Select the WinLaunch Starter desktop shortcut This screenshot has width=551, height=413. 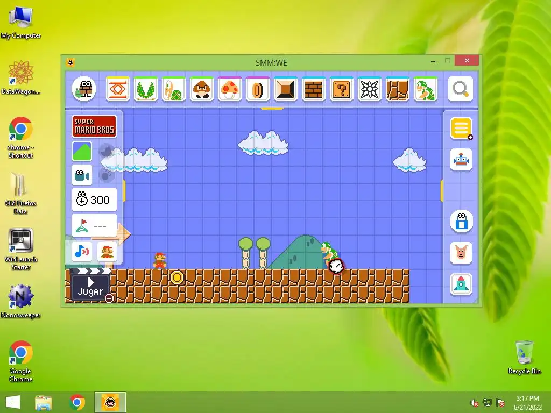[x=20, y=249]
